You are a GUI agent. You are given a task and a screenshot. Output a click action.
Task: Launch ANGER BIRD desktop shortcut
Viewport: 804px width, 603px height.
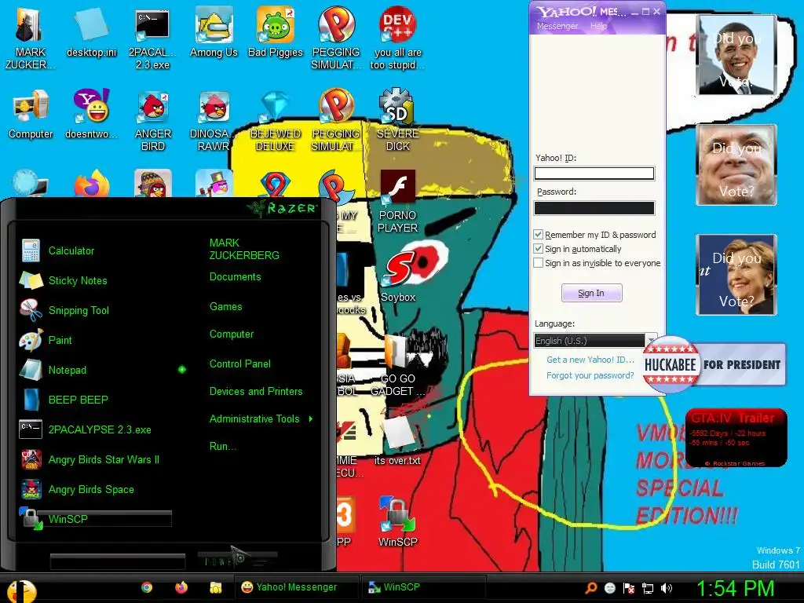click(x=152, y=120)
